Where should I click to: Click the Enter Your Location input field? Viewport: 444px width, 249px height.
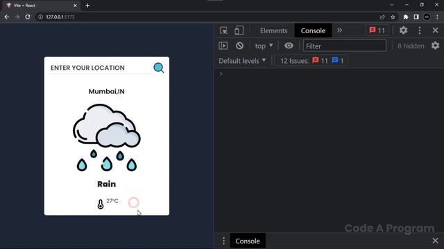(x=101, y=68)
